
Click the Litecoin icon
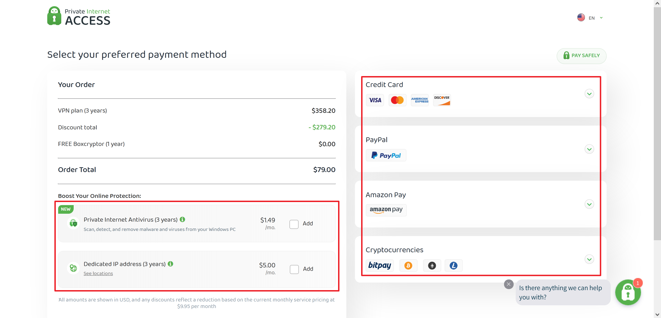point(453,266)
